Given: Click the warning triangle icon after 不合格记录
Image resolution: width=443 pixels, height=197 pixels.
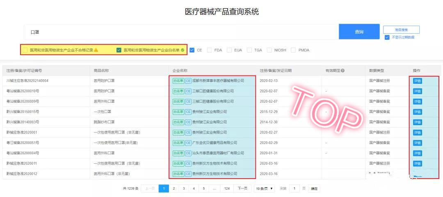Looking at the screenshot, I should [96, 50].
